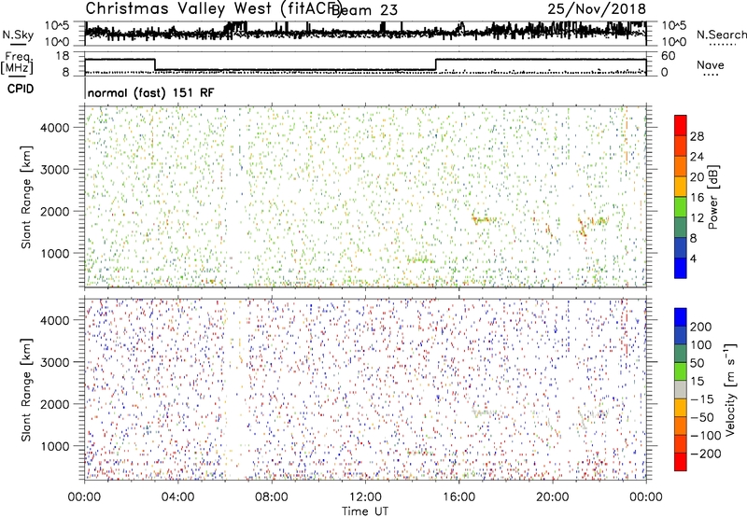Viewport: 747px width, 517px height.
Task: Select the 'Freq. [MHz]' axis label
Action: [17, 63]
